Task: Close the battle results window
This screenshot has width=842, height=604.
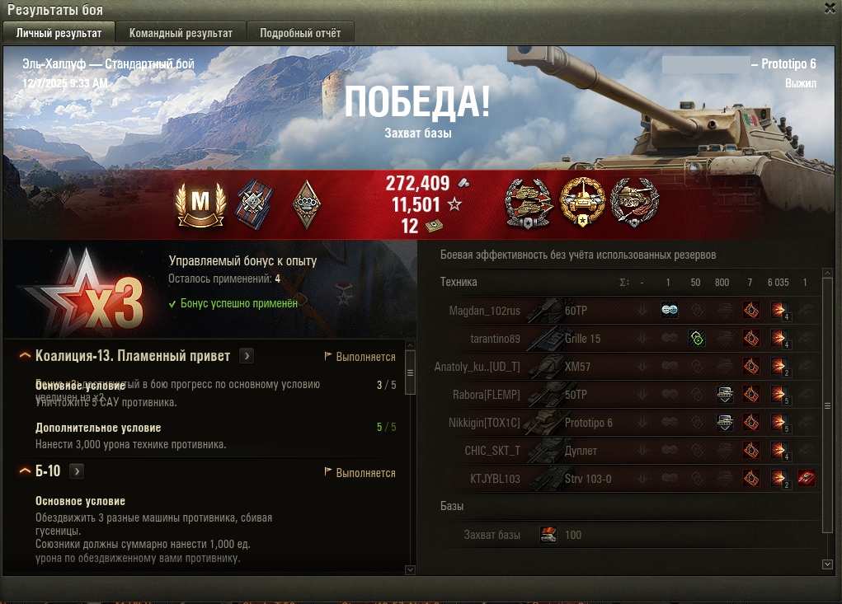Action: tap(830, 7)
